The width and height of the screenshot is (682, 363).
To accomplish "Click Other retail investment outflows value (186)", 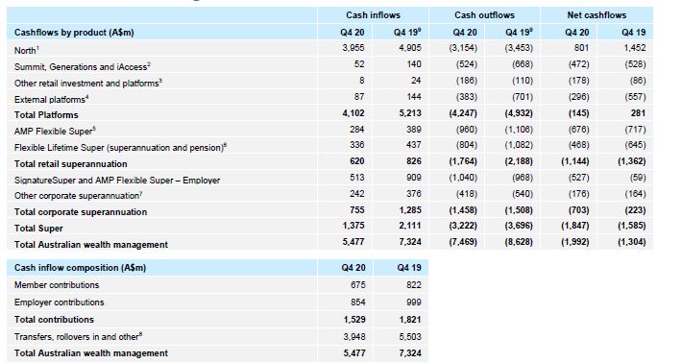I will pyautogui.click(x=467, y=81).
